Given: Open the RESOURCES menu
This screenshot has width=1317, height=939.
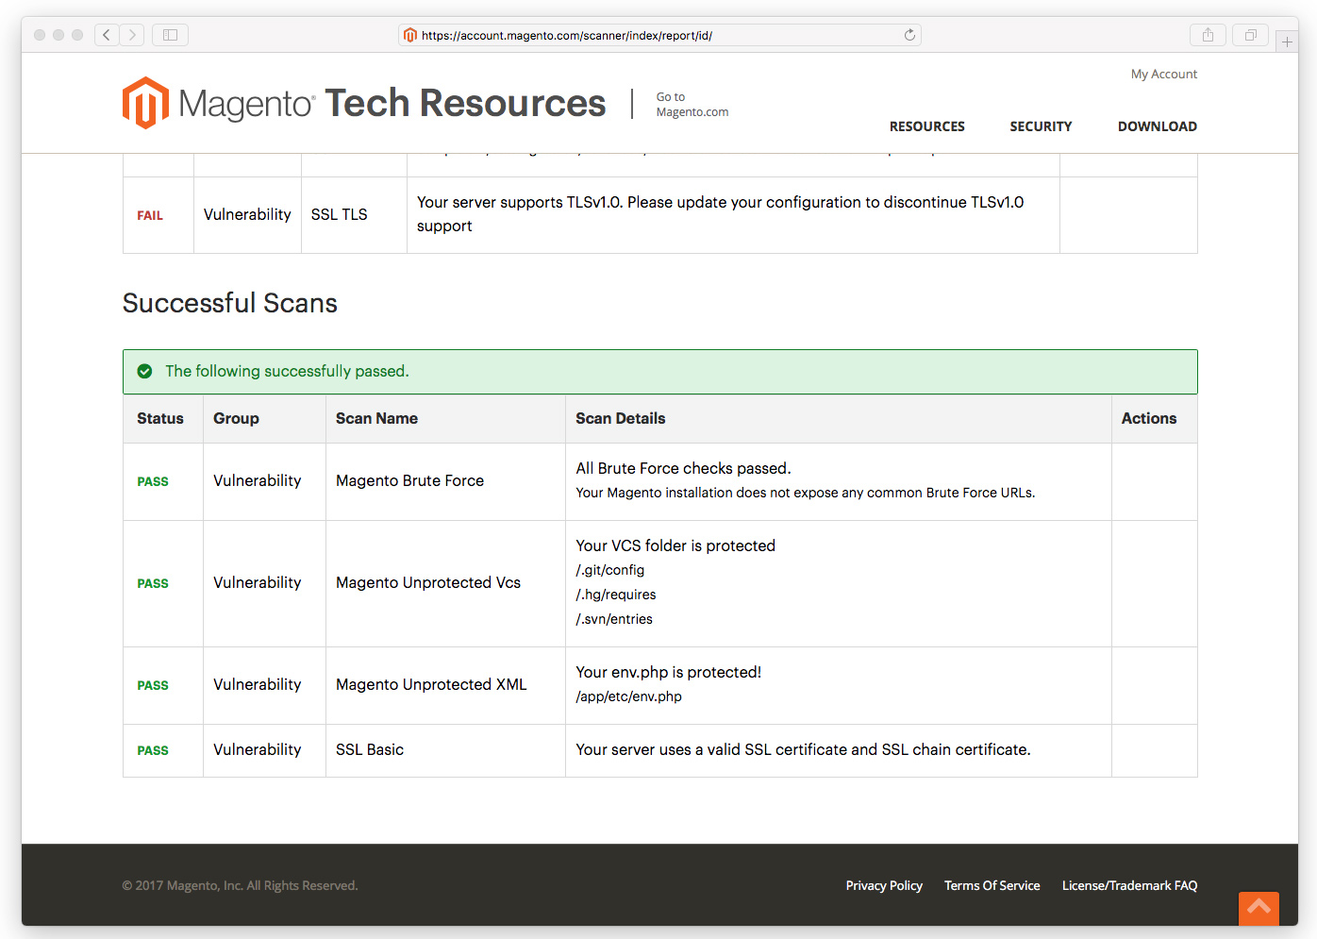Looking at the screenshot, I should [926, 126].
